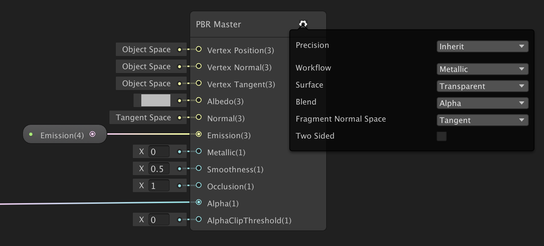Viewport: 544px width, 246px height.
Task: Click the Object Space label for Vertex Position
Action: pos(146,50)
